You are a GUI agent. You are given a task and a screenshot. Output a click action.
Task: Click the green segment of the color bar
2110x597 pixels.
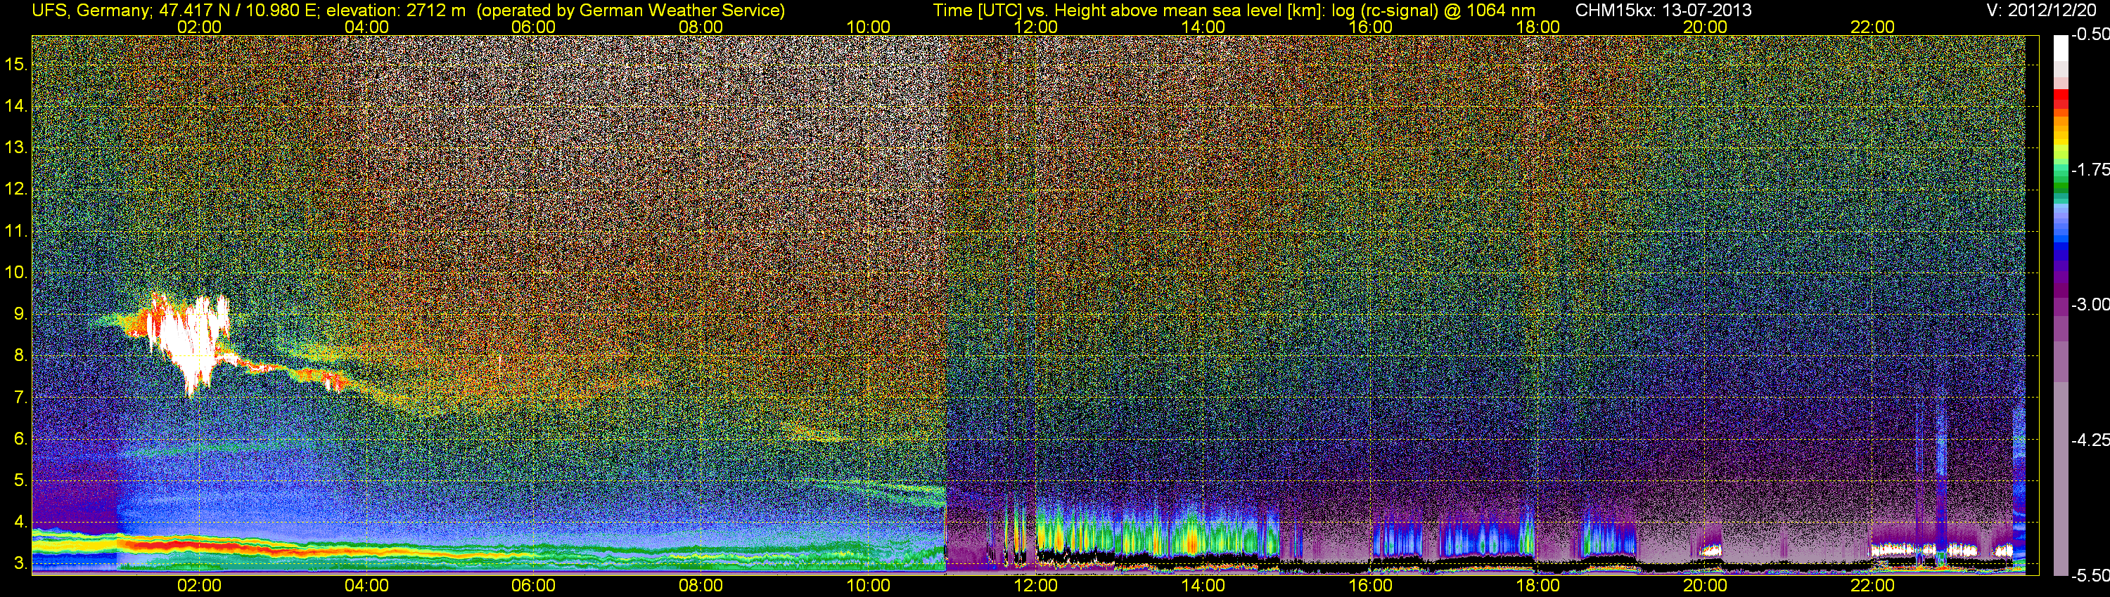pyautogui.click(x=2060, y=184)
